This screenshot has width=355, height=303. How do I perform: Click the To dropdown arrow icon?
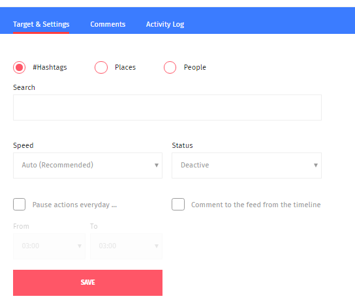pyautogui.click(x=157, y=246)
